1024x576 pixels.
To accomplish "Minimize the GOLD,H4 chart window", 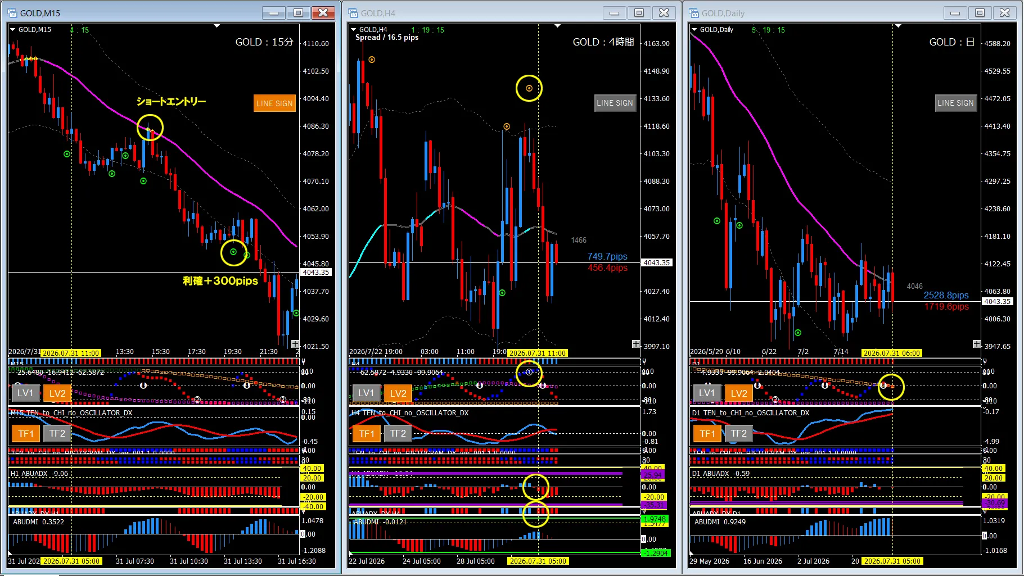I will coord(614,13).
